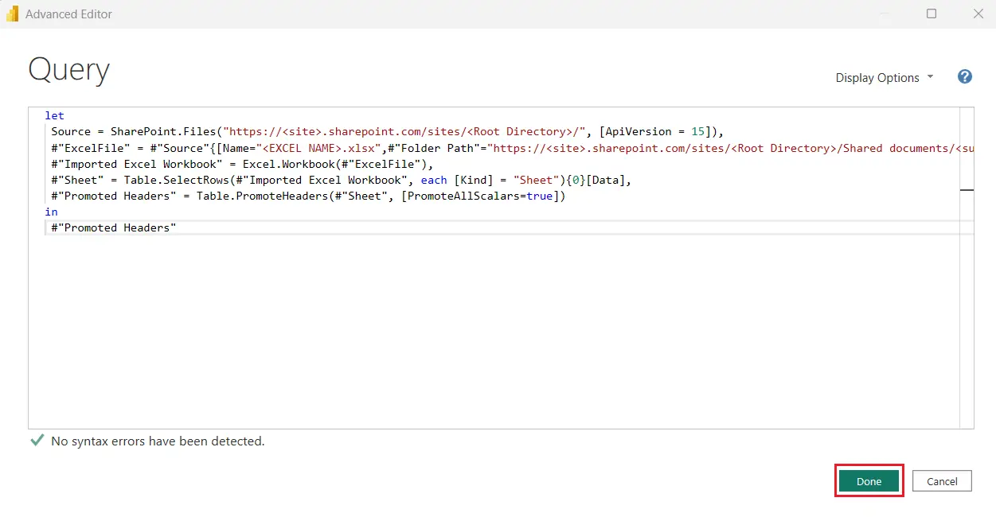Expand the Display Options dropdown
Image resolution: width=996 pixels, height=517 pixels.
(x=884, y=78)
